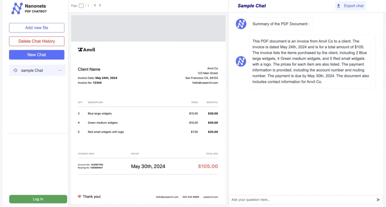Viewport: 386px width, 207px height.
Task: Start a conversation with New Chat button
Action: [x=37, y=55]
